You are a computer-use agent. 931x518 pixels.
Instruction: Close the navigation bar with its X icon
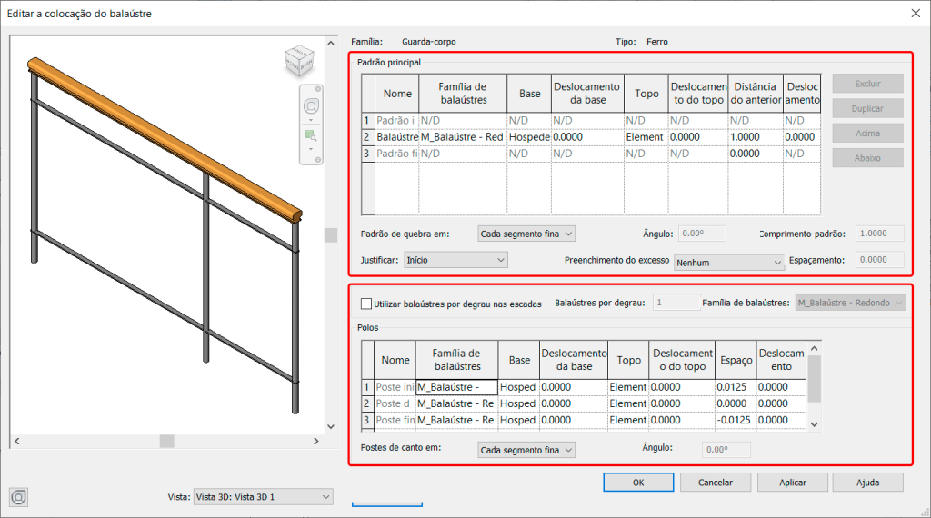(x=318, y=91)
